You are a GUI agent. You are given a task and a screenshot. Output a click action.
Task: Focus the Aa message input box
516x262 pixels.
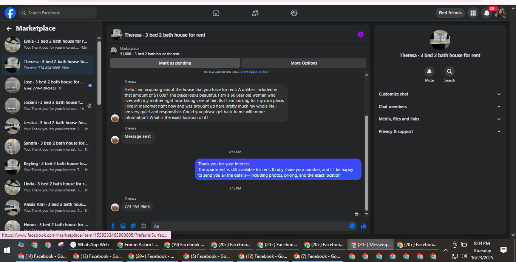coord(250,226)
